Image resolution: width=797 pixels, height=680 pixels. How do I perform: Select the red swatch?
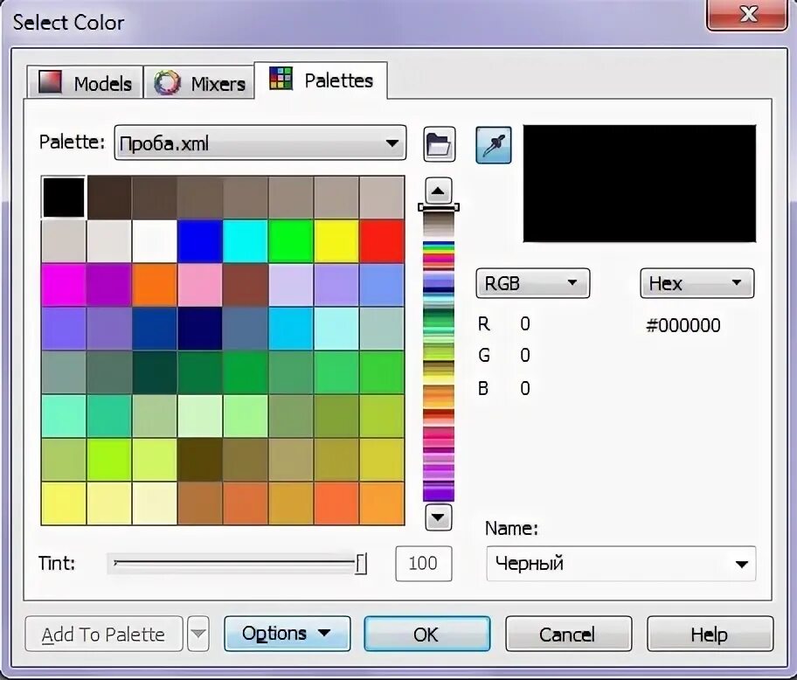click(382, 241)
